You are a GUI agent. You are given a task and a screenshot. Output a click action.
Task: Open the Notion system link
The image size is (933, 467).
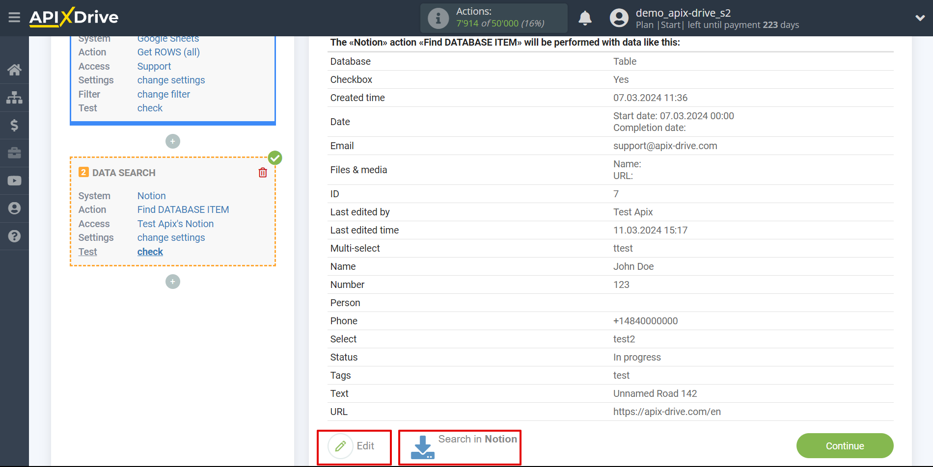151,196
